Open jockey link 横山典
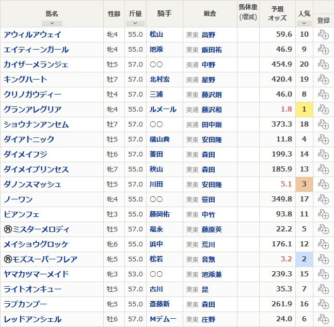 click(160, 139)
